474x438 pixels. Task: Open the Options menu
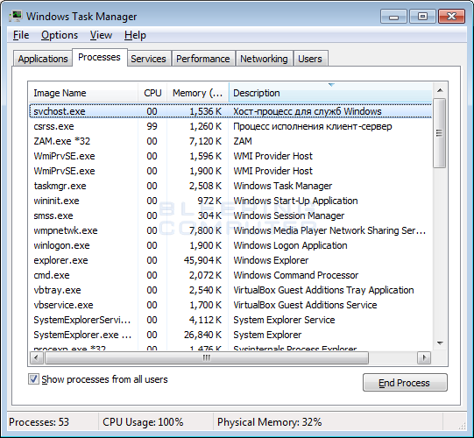tap(60, 35)
